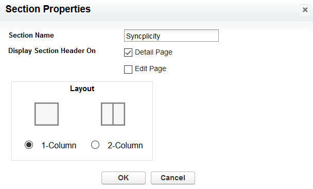This screenshot has height=189, width=313.
Task: Click the Section Name label
Action: pyautogui.click(x=31, y=36)
